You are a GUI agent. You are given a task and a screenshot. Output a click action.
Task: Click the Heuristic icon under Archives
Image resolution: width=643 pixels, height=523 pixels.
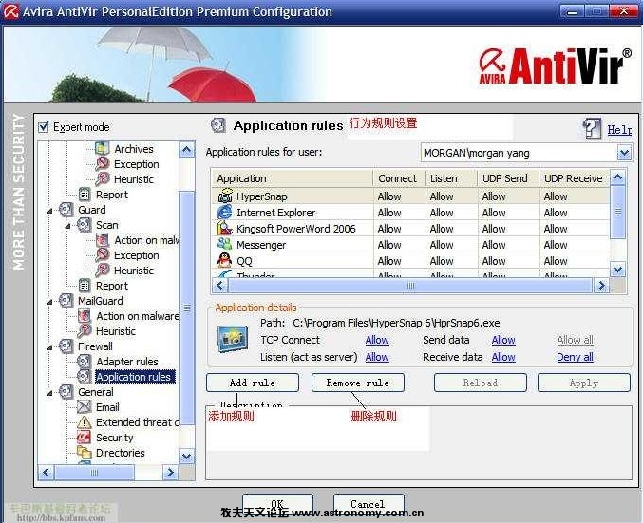pyautogui.click(x=103, y=179)
